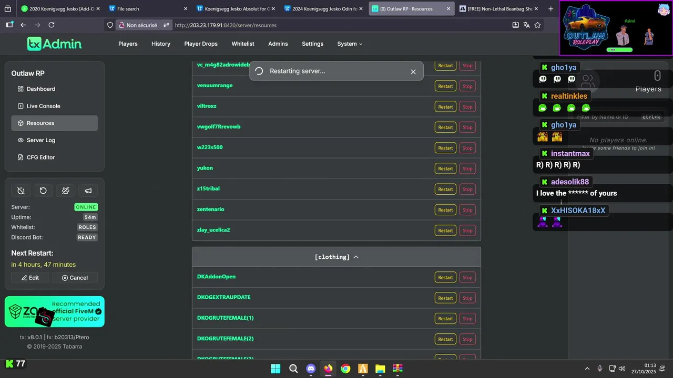Viewport: 673px width, 378px height.
Task: Click the microphone tray icon
Action: (x=600, y=369)
